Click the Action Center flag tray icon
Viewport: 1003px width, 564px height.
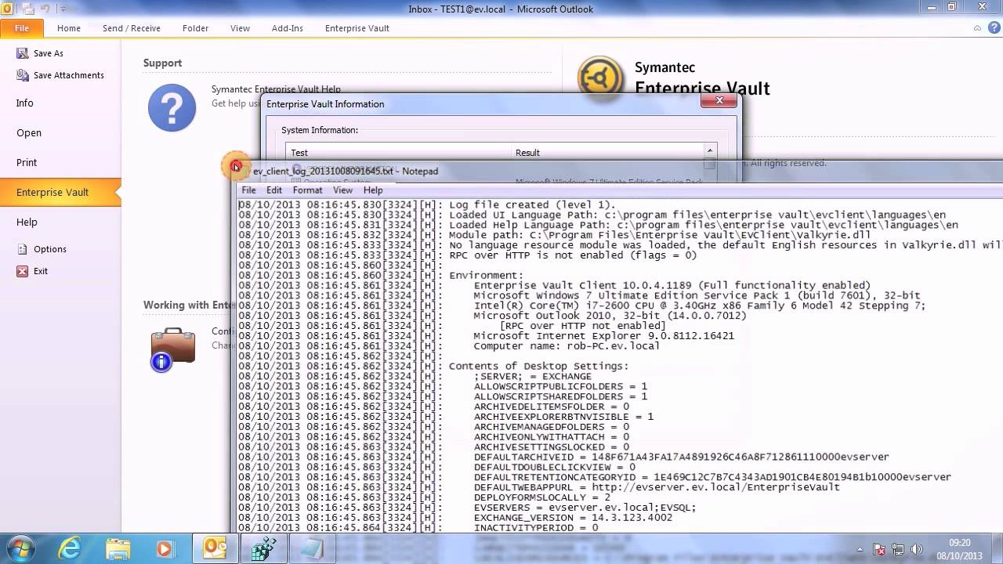[880, 549]
